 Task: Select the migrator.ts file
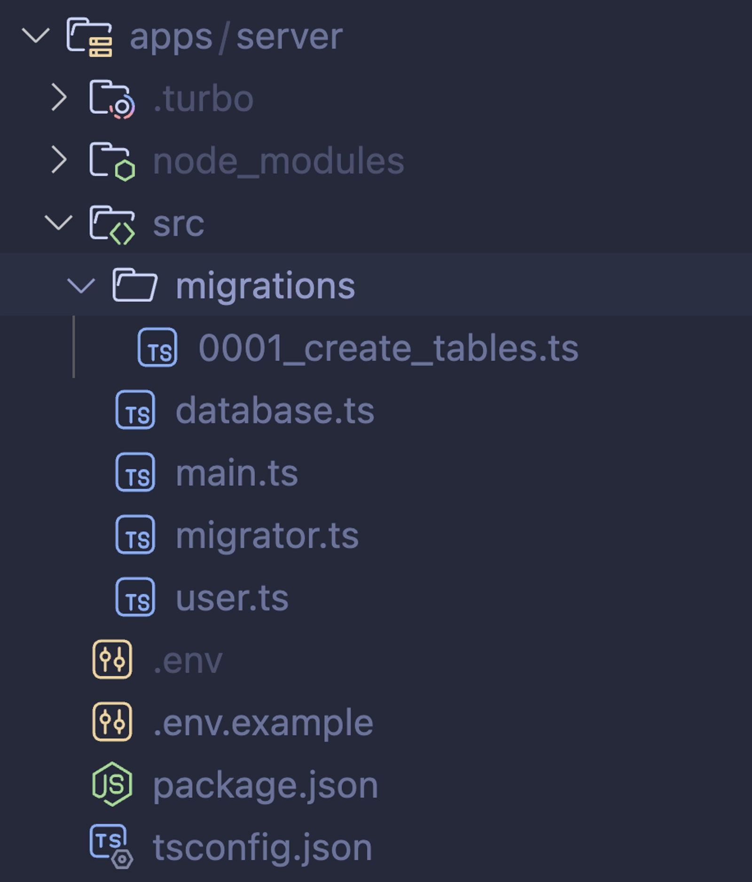(267, 535)
